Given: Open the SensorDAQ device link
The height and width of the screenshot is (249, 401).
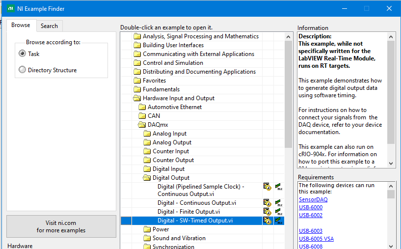Looking at the screenshot, I should tap(313, 199).
